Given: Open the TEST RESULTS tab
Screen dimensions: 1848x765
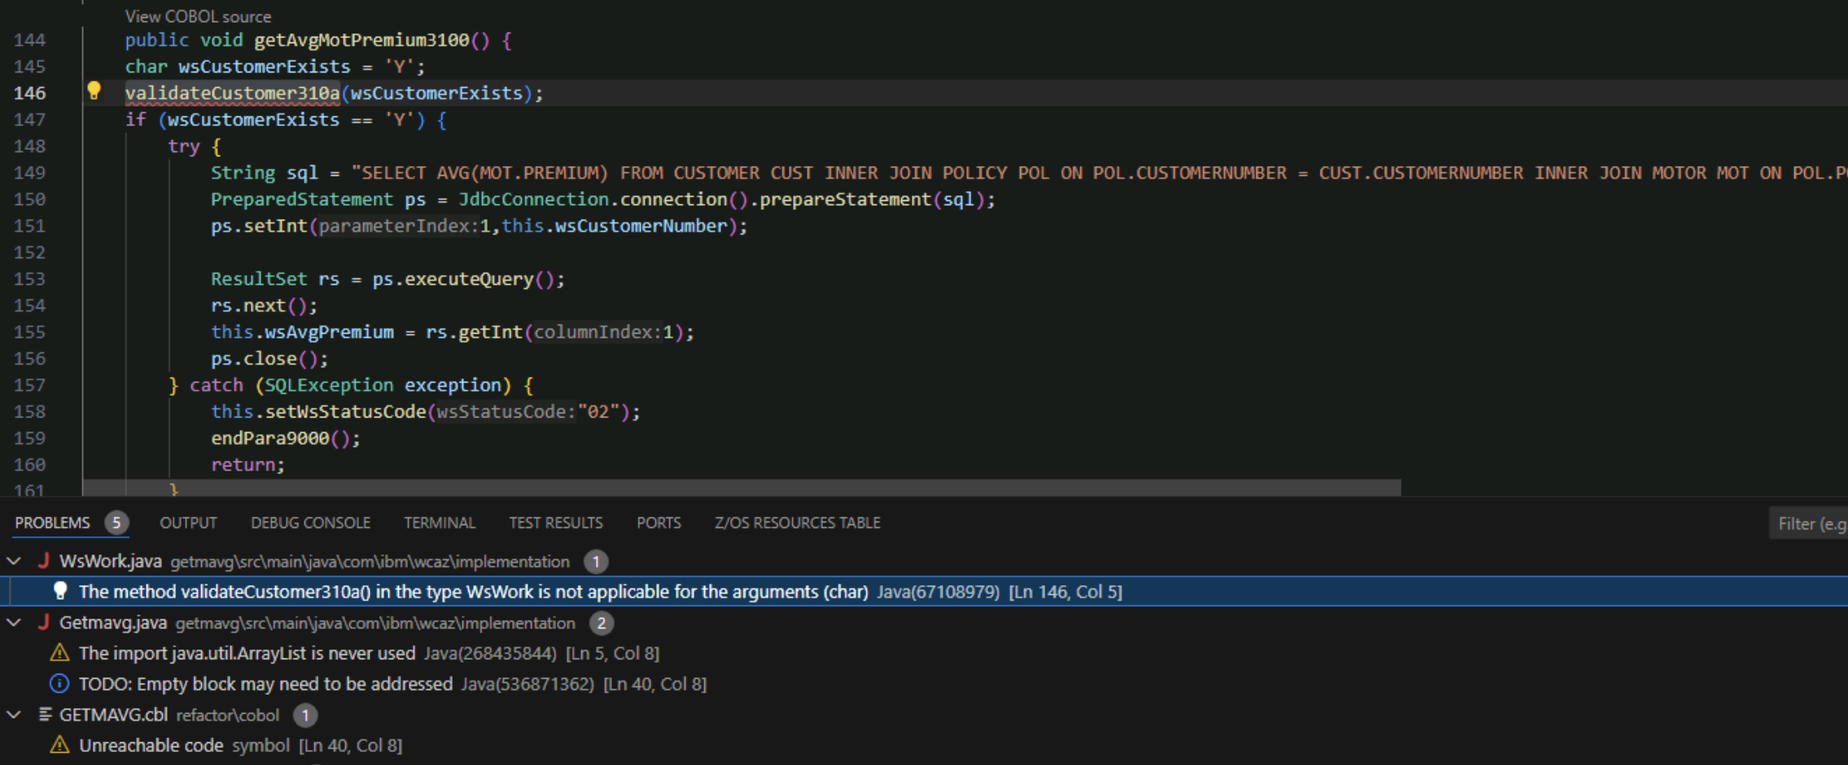Looking at the screenshot, I should coord(556,522).
